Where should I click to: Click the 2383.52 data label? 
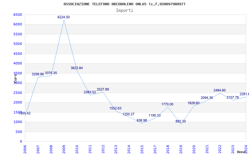[90, 92]
